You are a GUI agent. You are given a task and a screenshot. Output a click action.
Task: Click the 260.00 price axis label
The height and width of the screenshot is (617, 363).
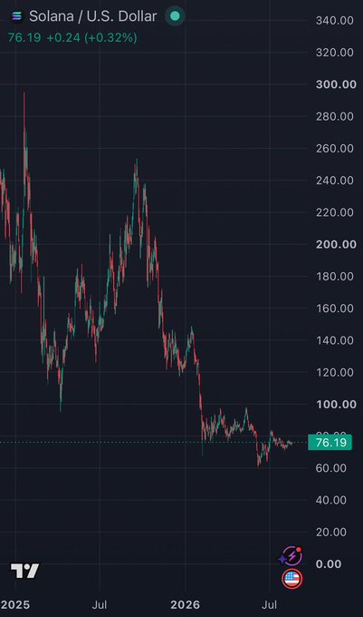[334, 148]
